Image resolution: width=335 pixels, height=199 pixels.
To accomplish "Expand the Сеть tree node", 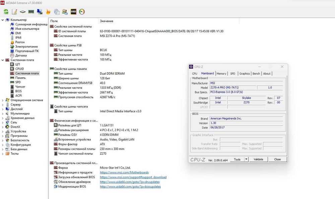I will [x=3, y=123].
